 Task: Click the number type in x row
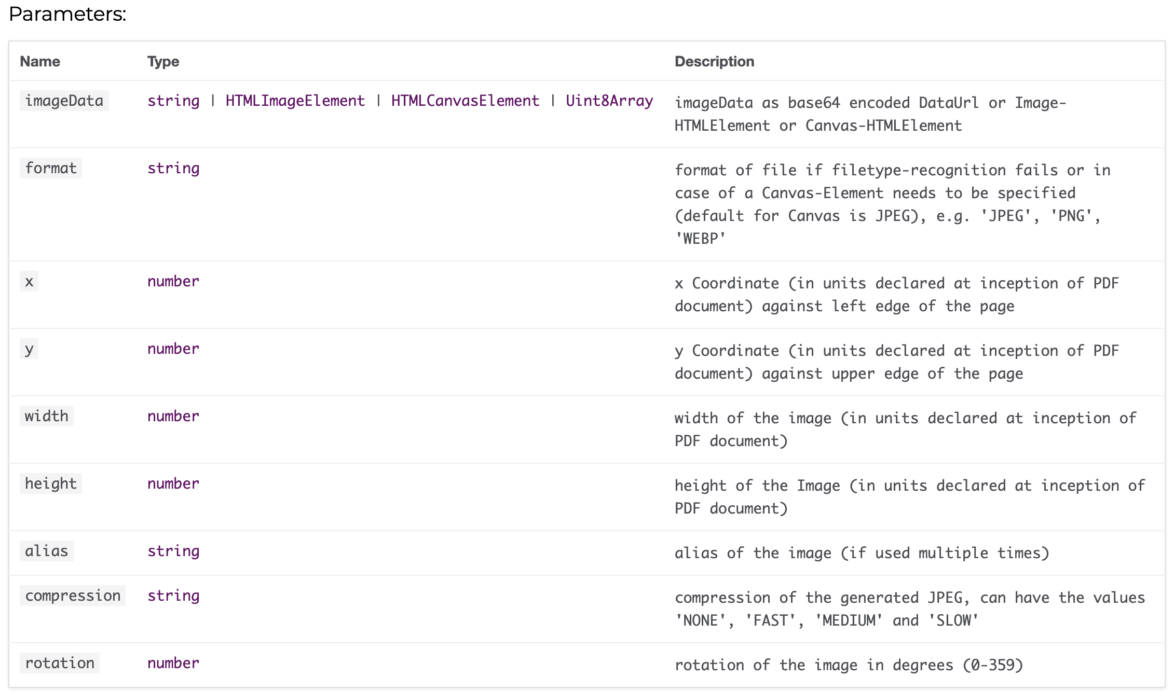tap(173, 281)
